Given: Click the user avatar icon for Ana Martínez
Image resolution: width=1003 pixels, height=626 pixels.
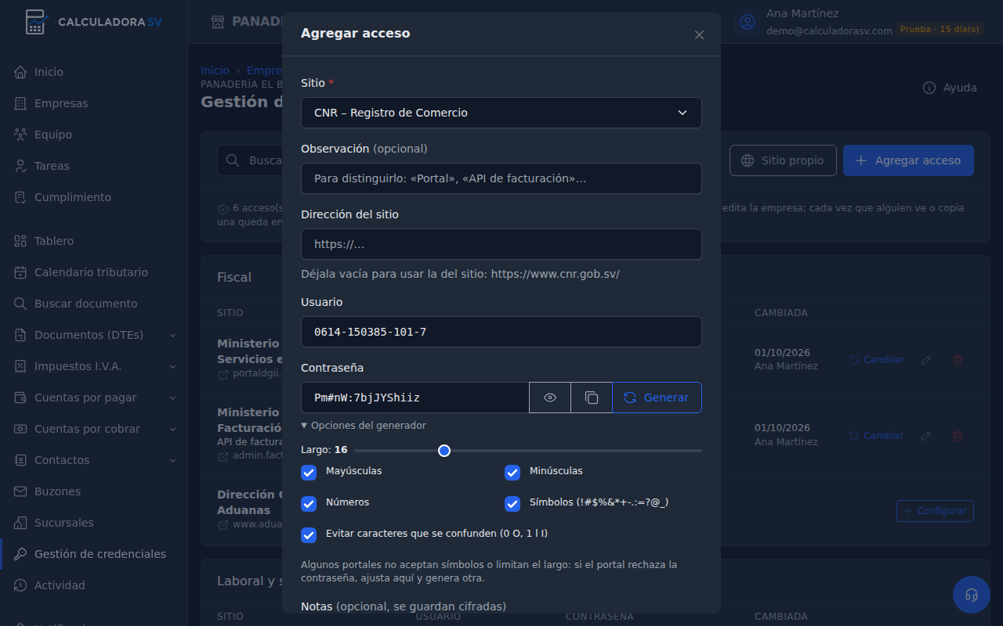Looking at the screenshot, I should (x=748, y=22).
